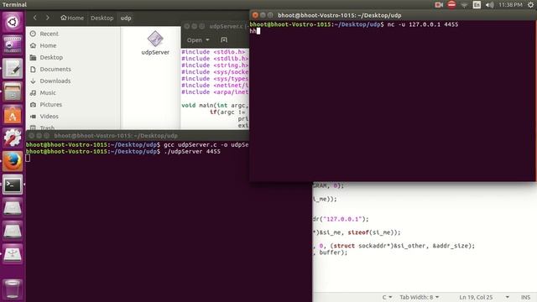Click '#include <string.h>' line in gedit
The width and height of the screenshot is (537, 302).
[x=215, y=65]
